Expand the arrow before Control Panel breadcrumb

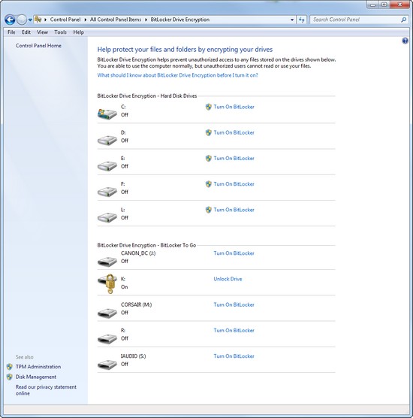(x=46, y=20)
